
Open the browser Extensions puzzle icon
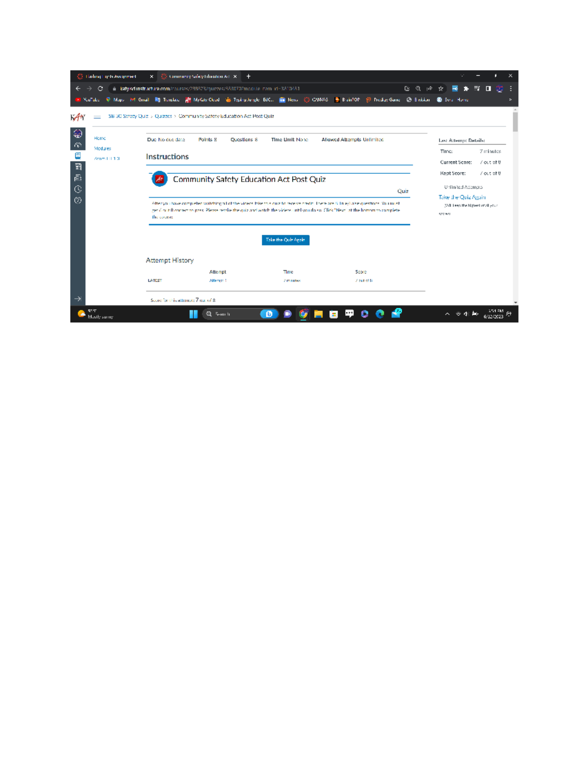pyautogui.click(x=466, y=89)
